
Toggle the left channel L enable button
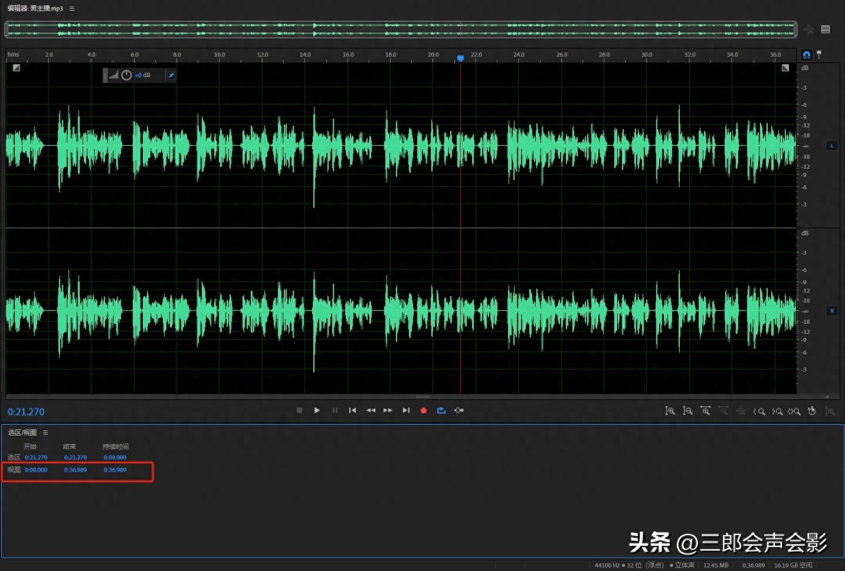pos(832,146)
